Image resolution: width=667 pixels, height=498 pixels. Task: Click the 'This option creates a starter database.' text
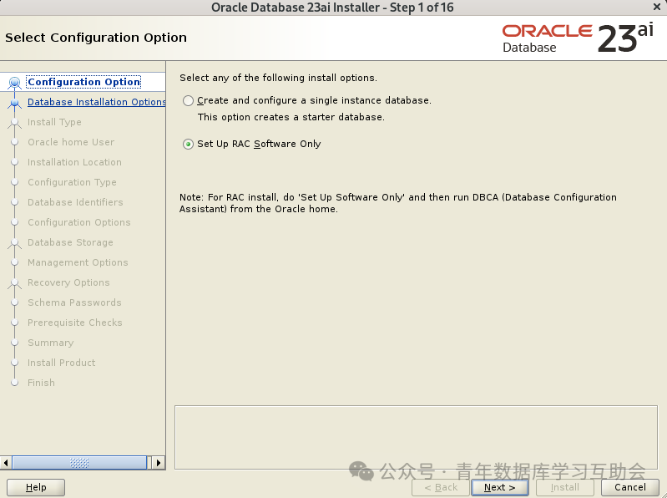click(291, 117)
